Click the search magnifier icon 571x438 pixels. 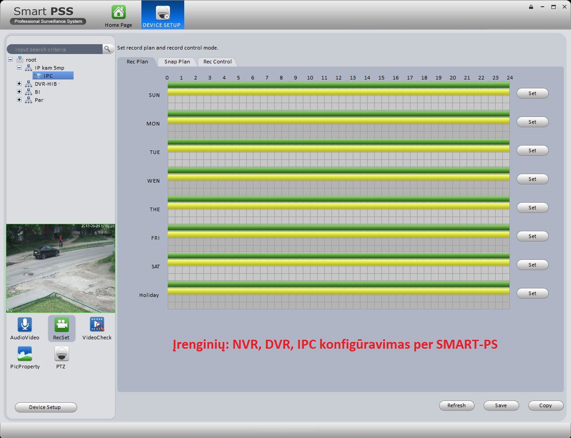click(x=108, y=49)
